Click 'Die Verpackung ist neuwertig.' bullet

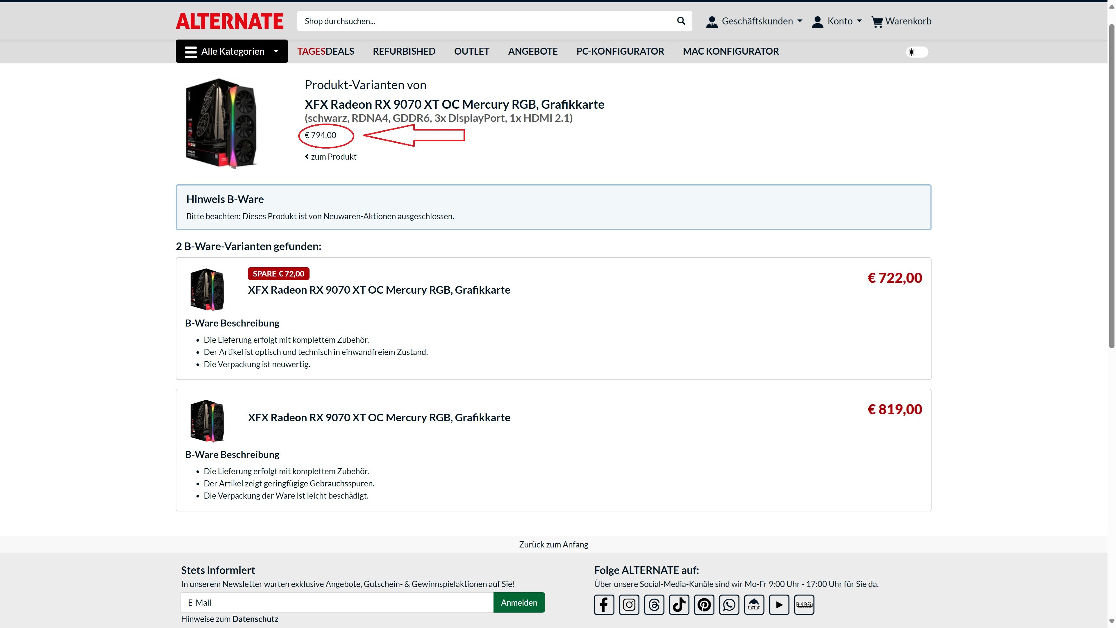pos(257,364)
